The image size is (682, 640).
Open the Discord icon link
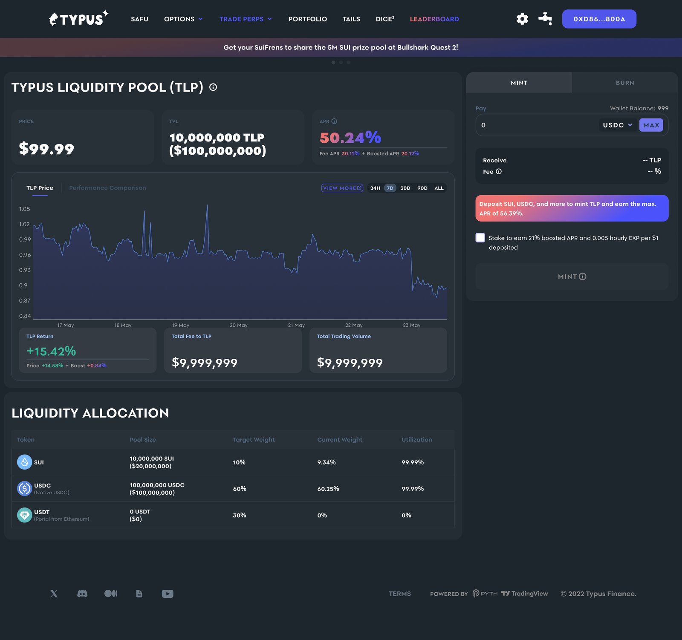pos(82,594)
